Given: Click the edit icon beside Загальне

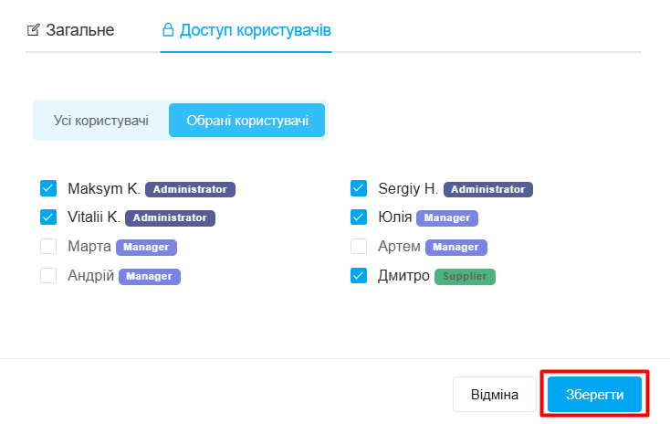Looking at the screenshot, I should (34, 30).
